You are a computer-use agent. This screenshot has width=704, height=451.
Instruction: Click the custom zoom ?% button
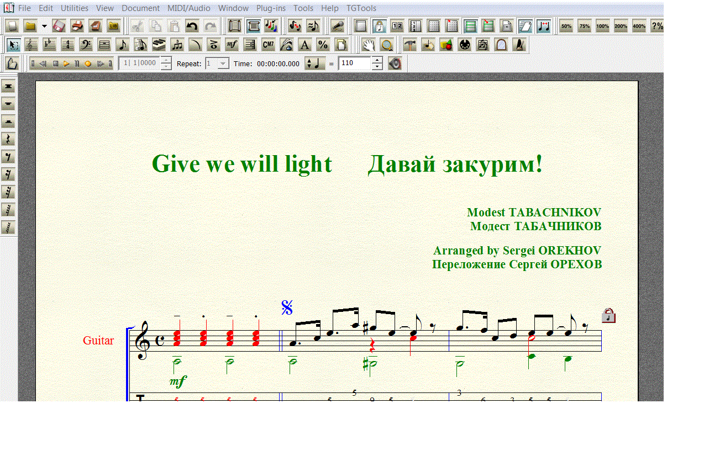(x=658, y=26)
